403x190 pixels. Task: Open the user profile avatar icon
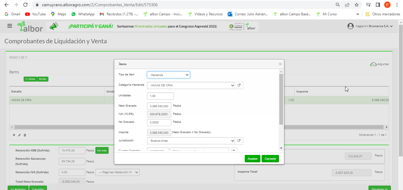coord(350,26)
